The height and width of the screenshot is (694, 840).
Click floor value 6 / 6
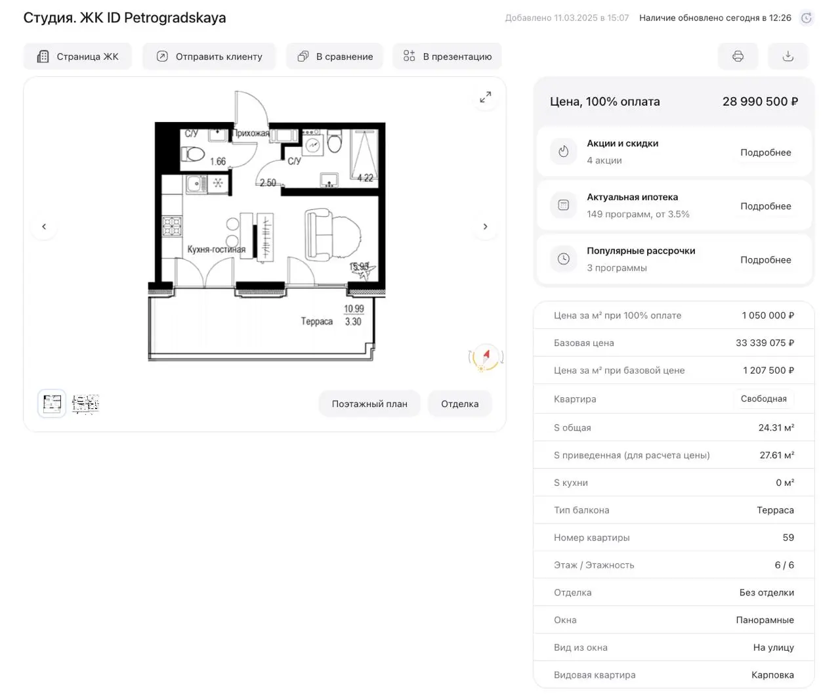tap(784, 565)
